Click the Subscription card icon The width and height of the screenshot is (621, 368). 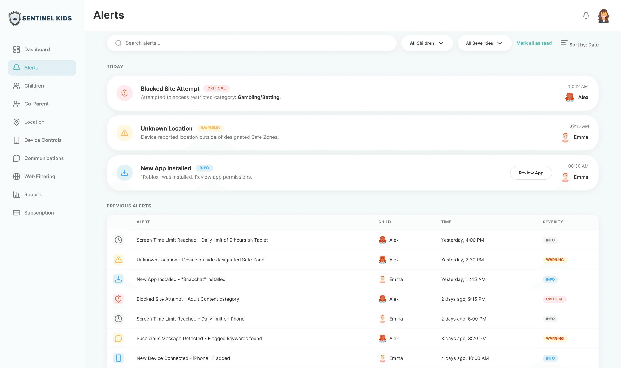[16, 213]
